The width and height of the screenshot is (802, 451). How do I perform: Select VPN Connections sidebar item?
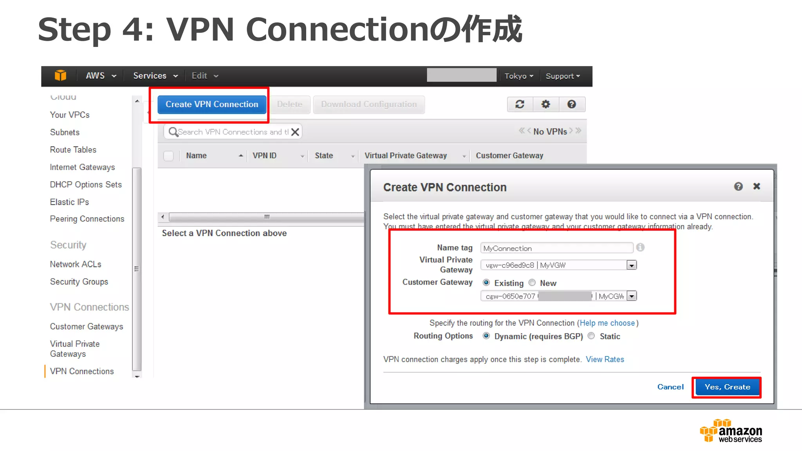coord(82,371)
